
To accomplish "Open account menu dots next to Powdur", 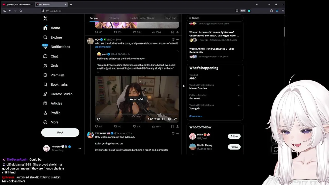I will click(80, 148).
